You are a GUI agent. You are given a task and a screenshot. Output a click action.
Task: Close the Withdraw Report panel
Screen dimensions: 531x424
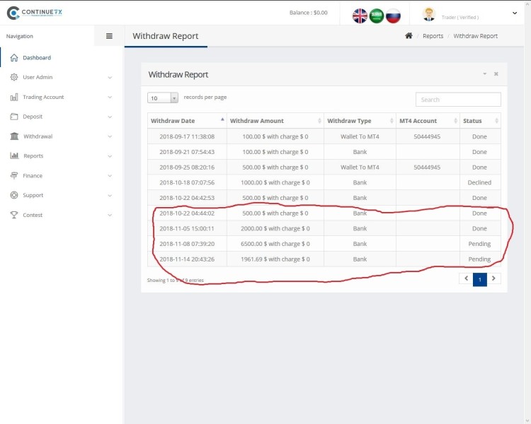[x=496, y=74]
